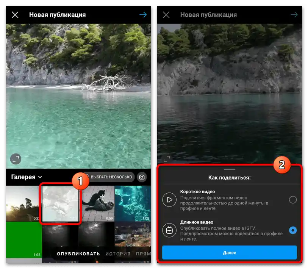The image size is (308, 269).
Task: Select the second dark cloudy moon thumbnail
Action: (96, 234)
